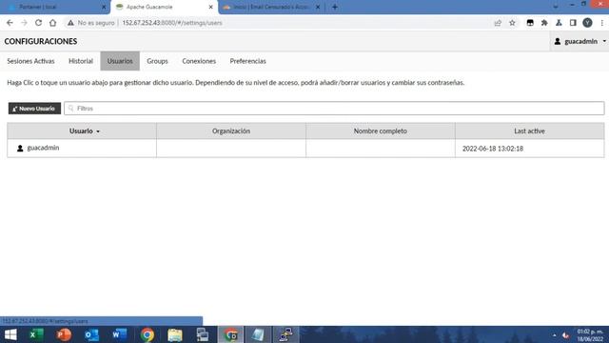The height and width of the screenshot is (343, 609).
Task: Share this page via share icon
Action: 498,23
